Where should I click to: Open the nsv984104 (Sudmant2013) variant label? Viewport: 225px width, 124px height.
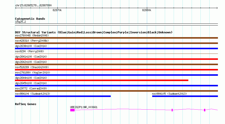33,94
